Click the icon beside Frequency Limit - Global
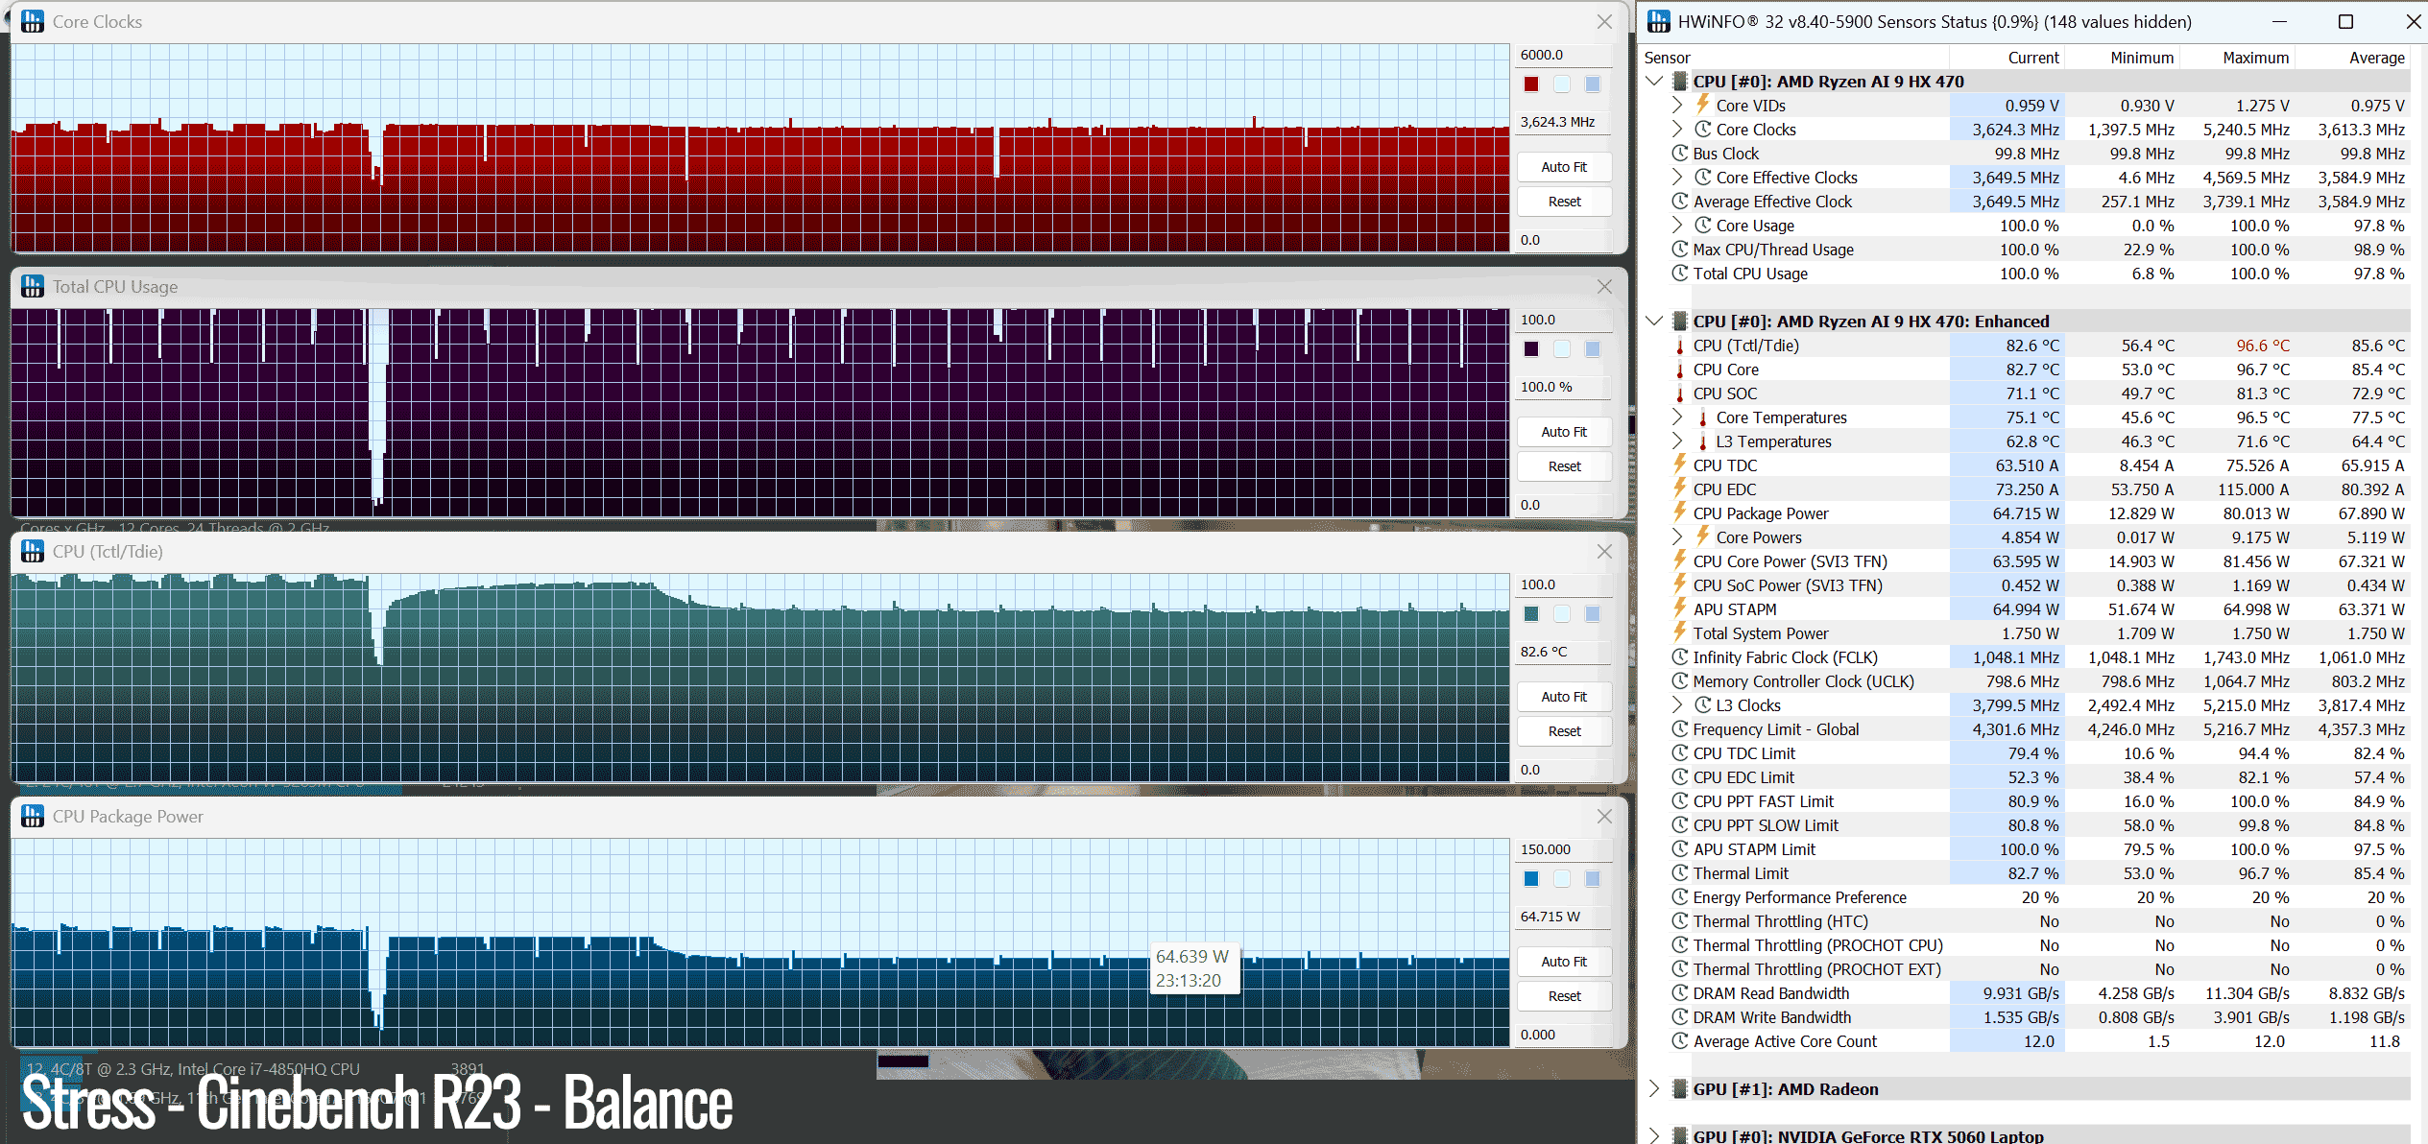 (x=1679, y=729)
